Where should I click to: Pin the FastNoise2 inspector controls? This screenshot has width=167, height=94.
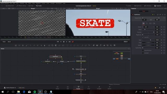click(160, 15)
